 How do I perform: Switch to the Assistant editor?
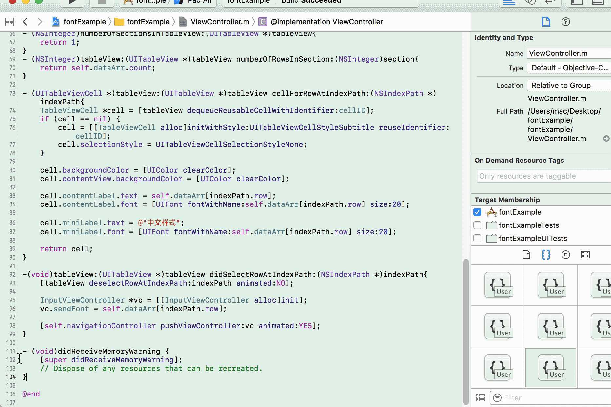pyautogui.click(x=530, y=2)
